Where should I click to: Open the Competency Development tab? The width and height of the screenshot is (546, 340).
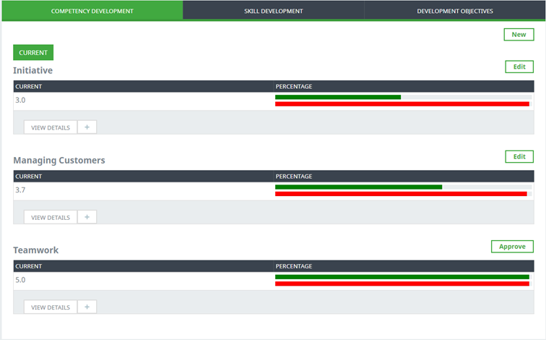coord(92,11)
